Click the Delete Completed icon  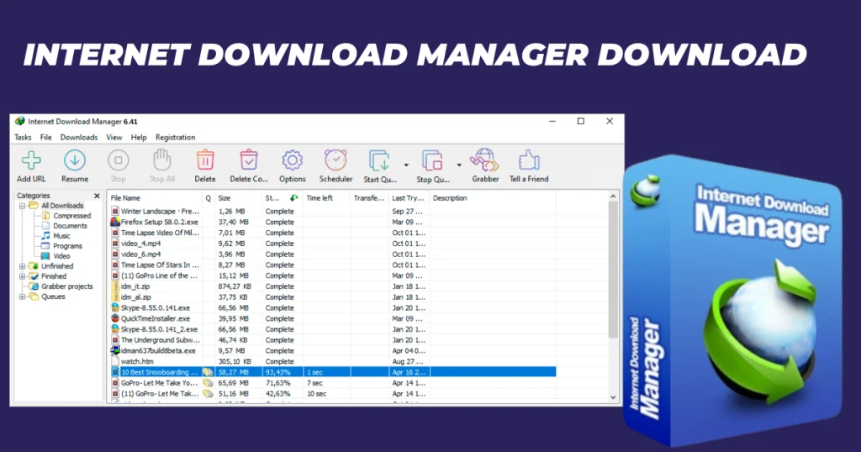click(249, 160)
